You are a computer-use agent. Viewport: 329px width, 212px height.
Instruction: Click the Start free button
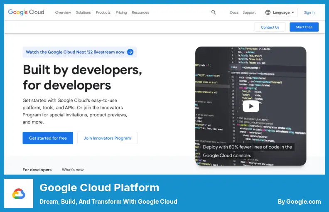click(304, 27)
